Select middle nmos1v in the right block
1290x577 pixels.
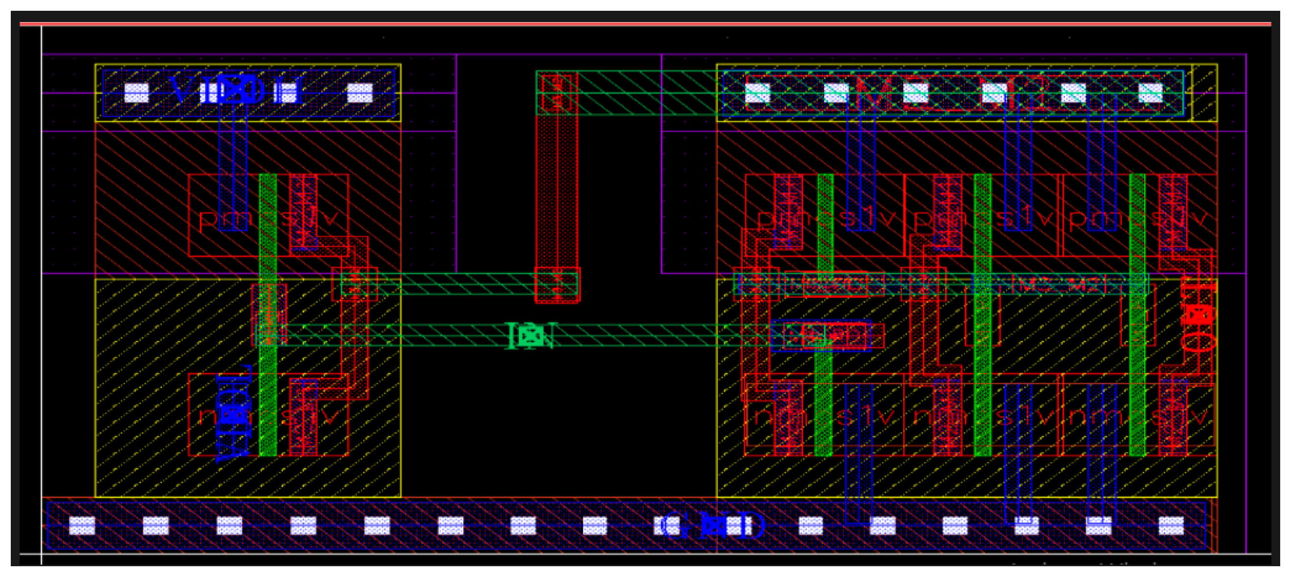[983, 415]
